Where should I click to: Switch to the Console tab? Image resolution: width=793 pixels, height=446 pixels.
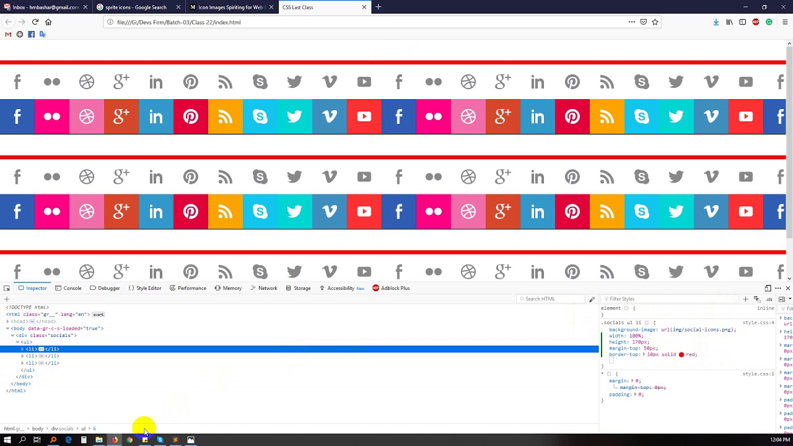pos(68,288)
